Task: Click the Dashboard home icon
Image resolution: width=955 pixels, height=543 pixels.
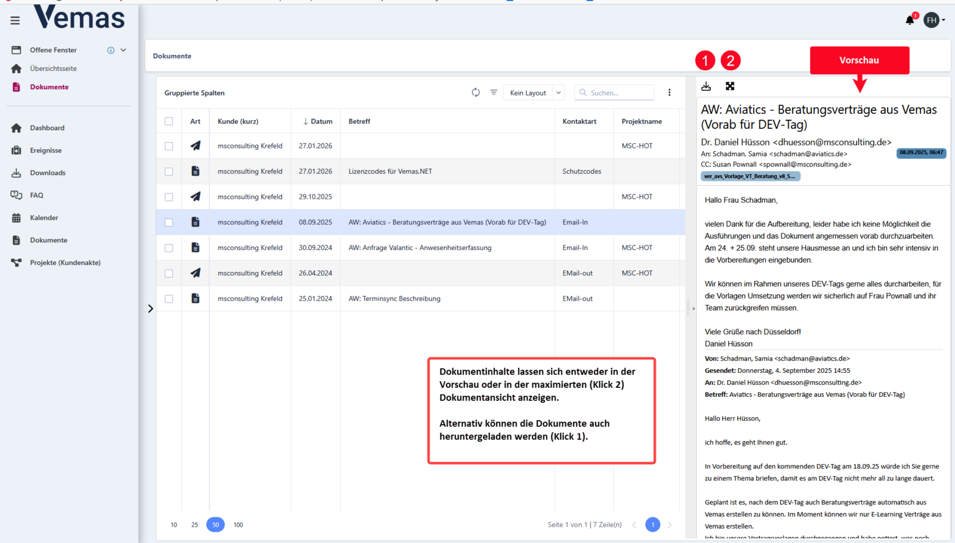Action: 16,128
